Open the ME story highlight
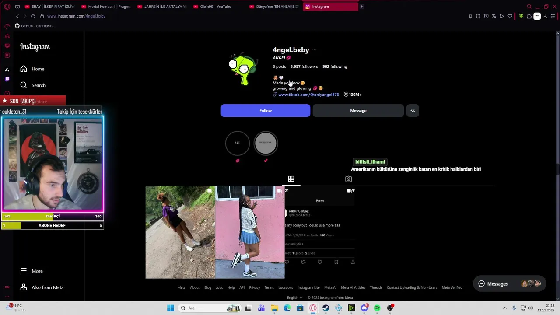Viewport: 560px width, 315px height. pyautogui.click(x=238, y=143)
